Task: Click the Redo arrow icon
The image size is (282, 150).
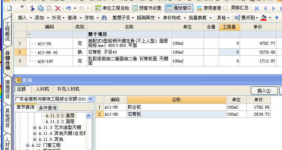Action: [82, 8]
